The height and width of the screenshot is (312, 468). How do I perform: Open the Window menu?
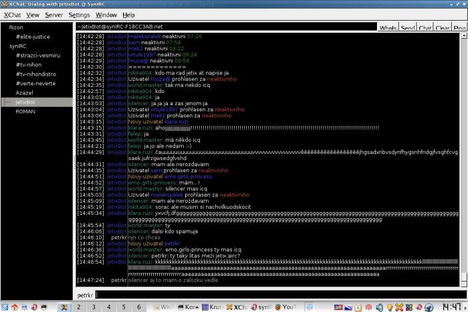106,15
